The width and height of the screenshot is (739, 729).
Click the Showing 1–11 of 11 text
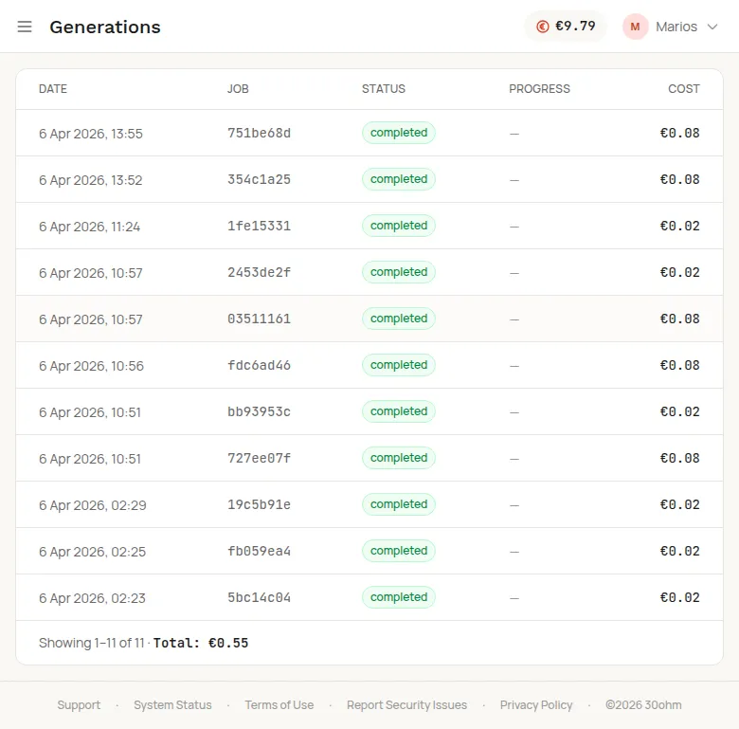(x=92, y=643)
